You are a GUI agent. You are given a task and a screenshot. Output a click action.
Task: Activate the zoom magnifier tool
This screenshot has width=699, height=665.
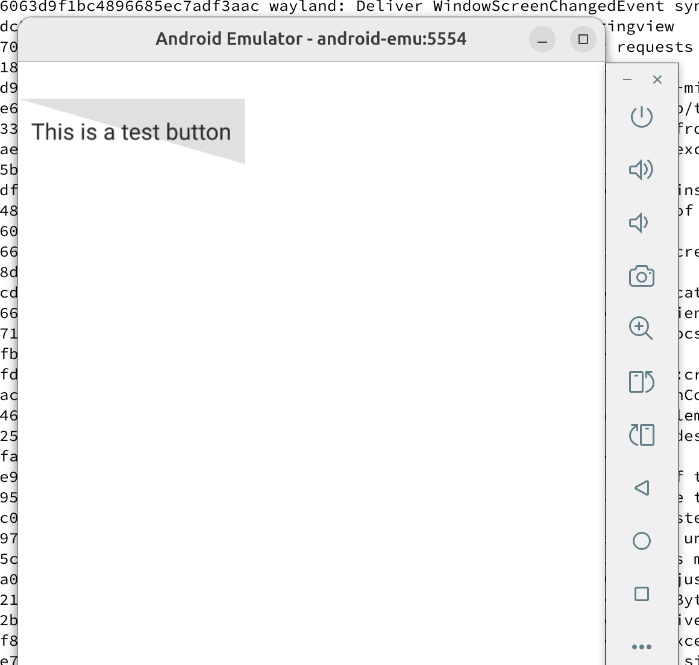(641, 328)
